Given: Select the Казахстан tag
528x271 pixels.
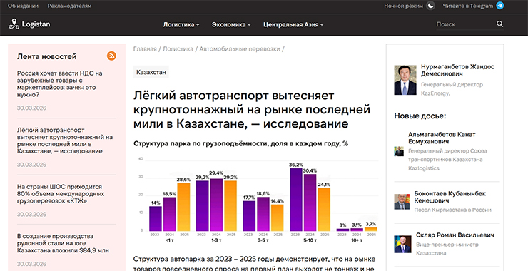Looking at the screenshot, I should pyautogui.click(x=151, y=72).
